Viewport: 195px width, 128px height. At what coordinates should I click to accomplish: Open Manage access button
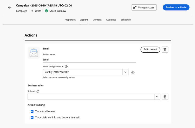144,8
